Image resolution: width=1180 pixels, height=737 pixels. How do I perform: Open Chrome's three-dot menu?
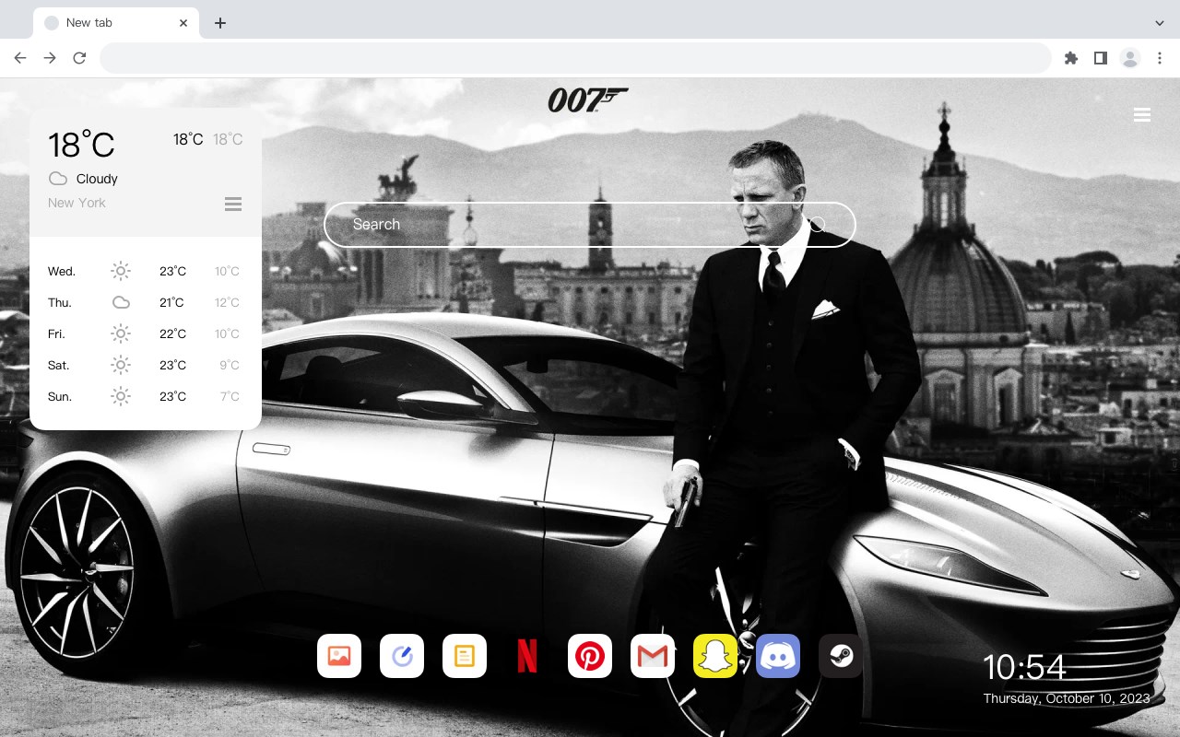(x=1160, y=58)
